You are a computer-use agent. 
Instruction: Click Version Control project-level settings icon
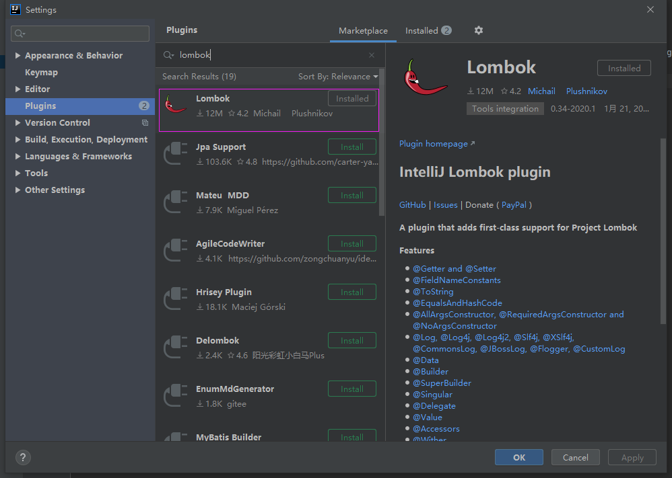tap(145, 123)
